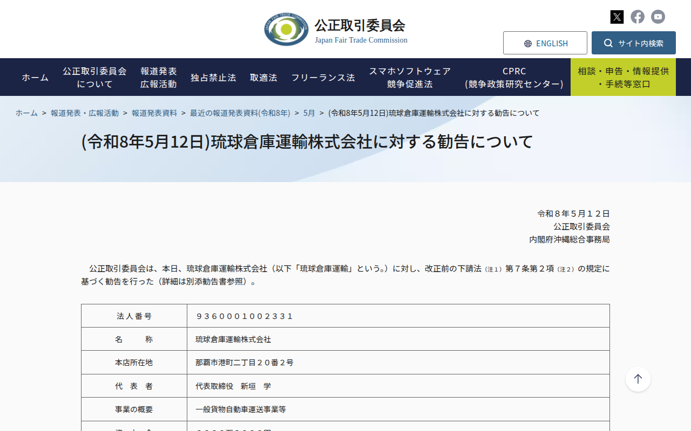Image resolution: width=691 pixels, height=431 pixels.
Task: Click the 本店所在地 table header cell
Action: point(134,363)
